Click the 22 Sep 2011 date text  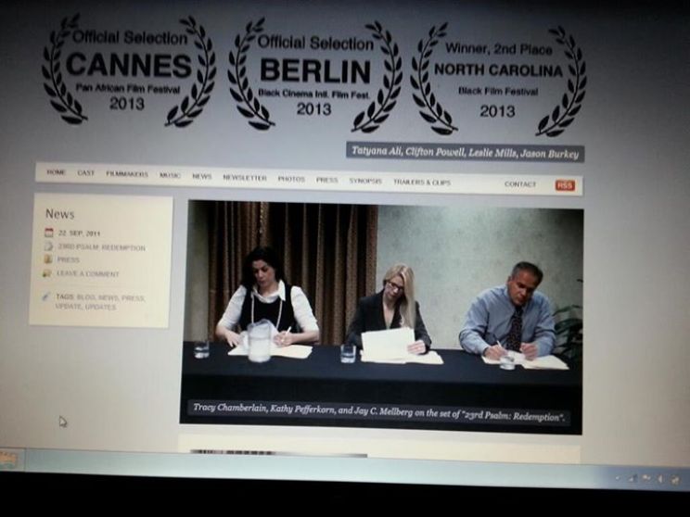tap(79, 233)
